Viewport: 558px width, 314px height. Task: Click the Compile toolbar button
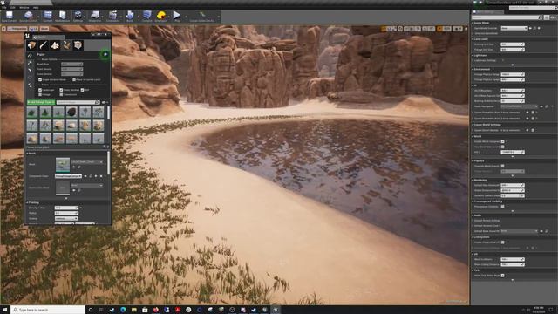147,16
